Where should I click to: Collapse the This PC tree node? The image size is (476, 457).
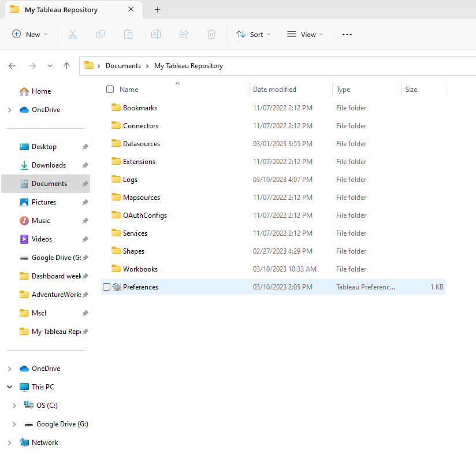tap(9, 387)
